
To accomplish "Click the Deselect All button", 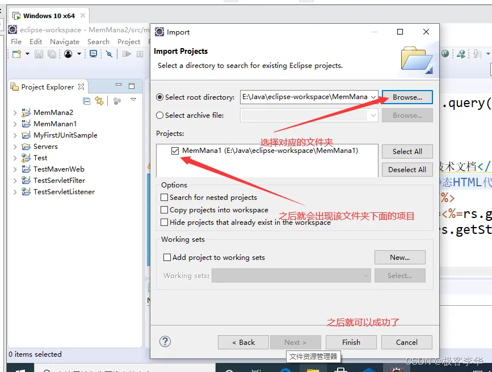I will pos(407,170).
